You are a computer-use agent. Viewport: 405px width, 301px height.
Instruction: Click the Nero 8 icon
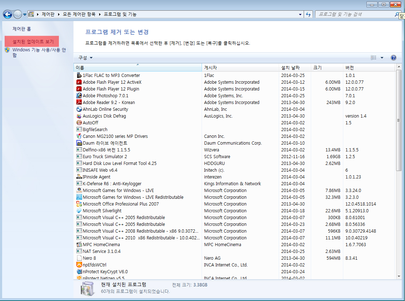(79, 258)
